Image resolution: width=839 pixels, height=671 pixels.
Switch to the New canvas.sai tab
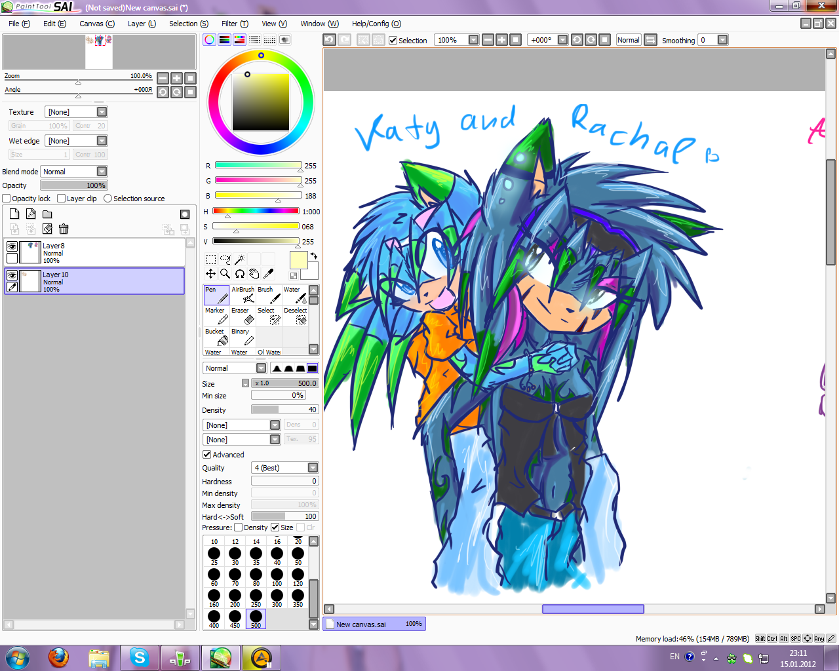[x=374, y=624]
